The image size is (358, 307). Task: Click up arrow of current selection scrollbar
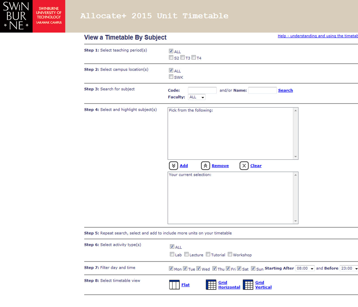click(296, 175)
